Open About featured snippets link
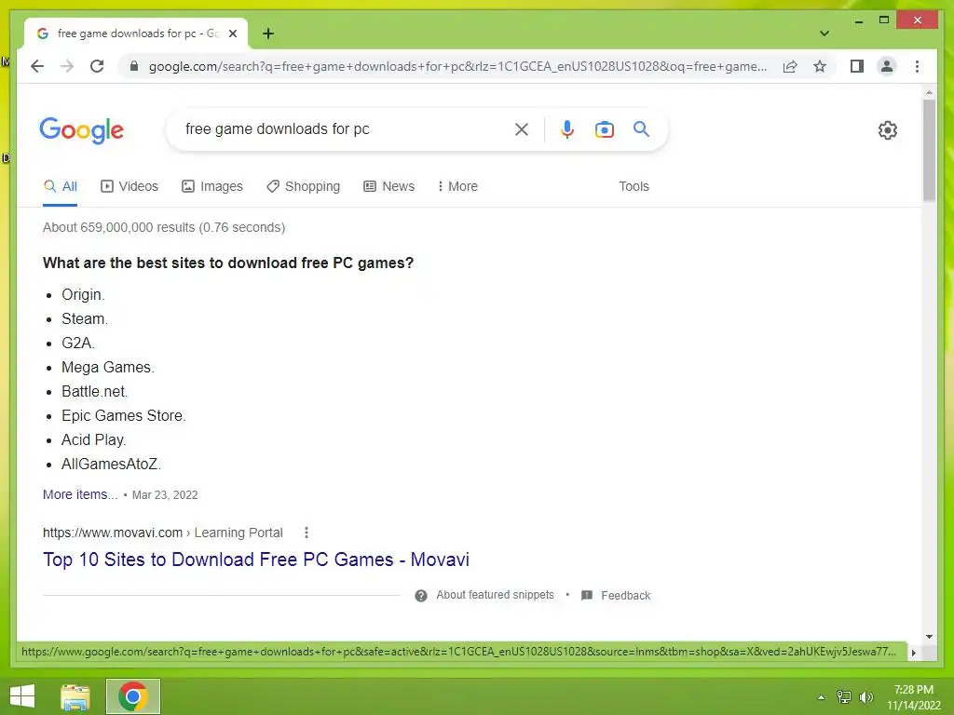Screen dimensions: 954x715 click(x=496, y=595)
